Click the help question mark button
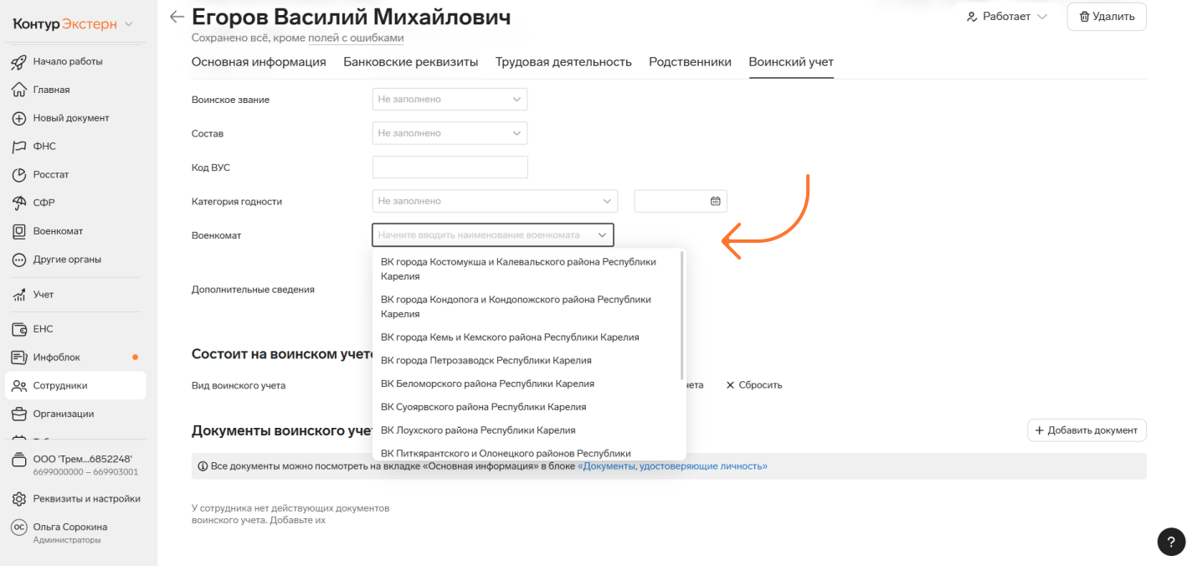This screenshot has height=566, width=1187. point(1171,542)
